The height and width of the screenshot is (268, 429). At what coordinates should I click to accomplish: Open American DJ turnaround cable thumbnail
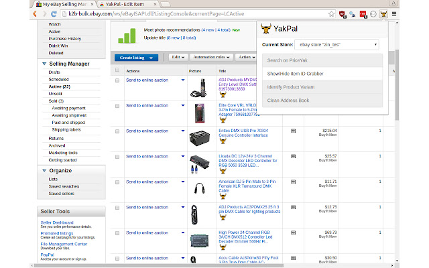click(200, 188)
